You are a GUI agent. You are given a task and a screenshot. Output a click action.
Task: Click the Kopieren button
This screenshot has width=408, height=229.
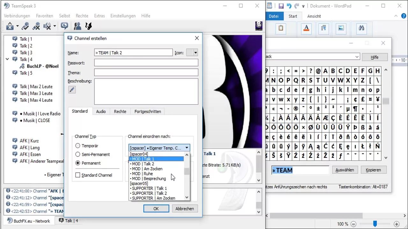[374, 170]
